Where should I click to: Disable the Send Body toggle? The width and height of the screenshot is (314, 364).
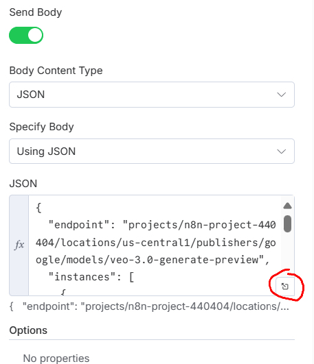(26, 35)
